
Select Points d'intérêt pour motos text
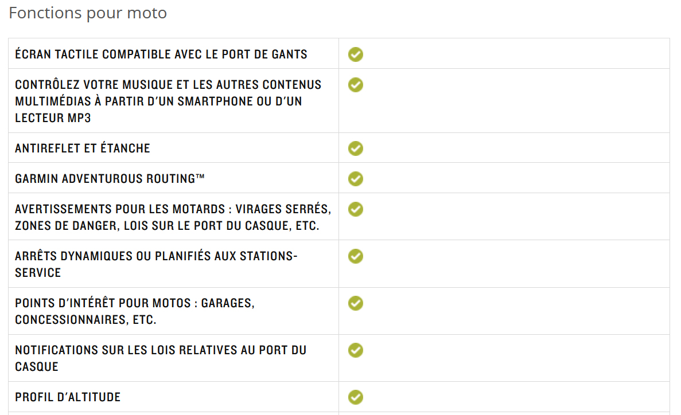click(x=135, y=311)
